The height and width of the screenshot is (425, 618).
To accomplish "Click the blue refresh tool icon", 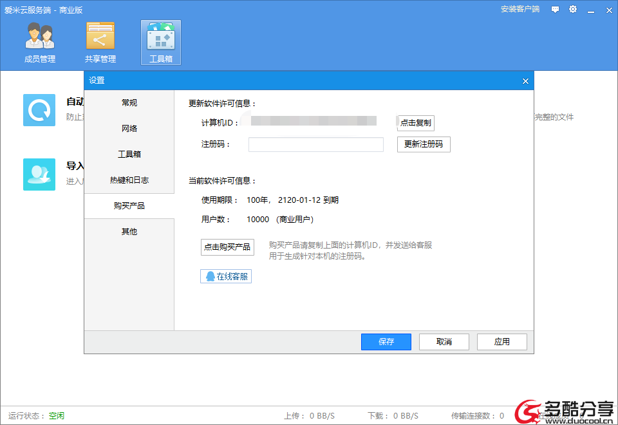I will pos(39,110).
